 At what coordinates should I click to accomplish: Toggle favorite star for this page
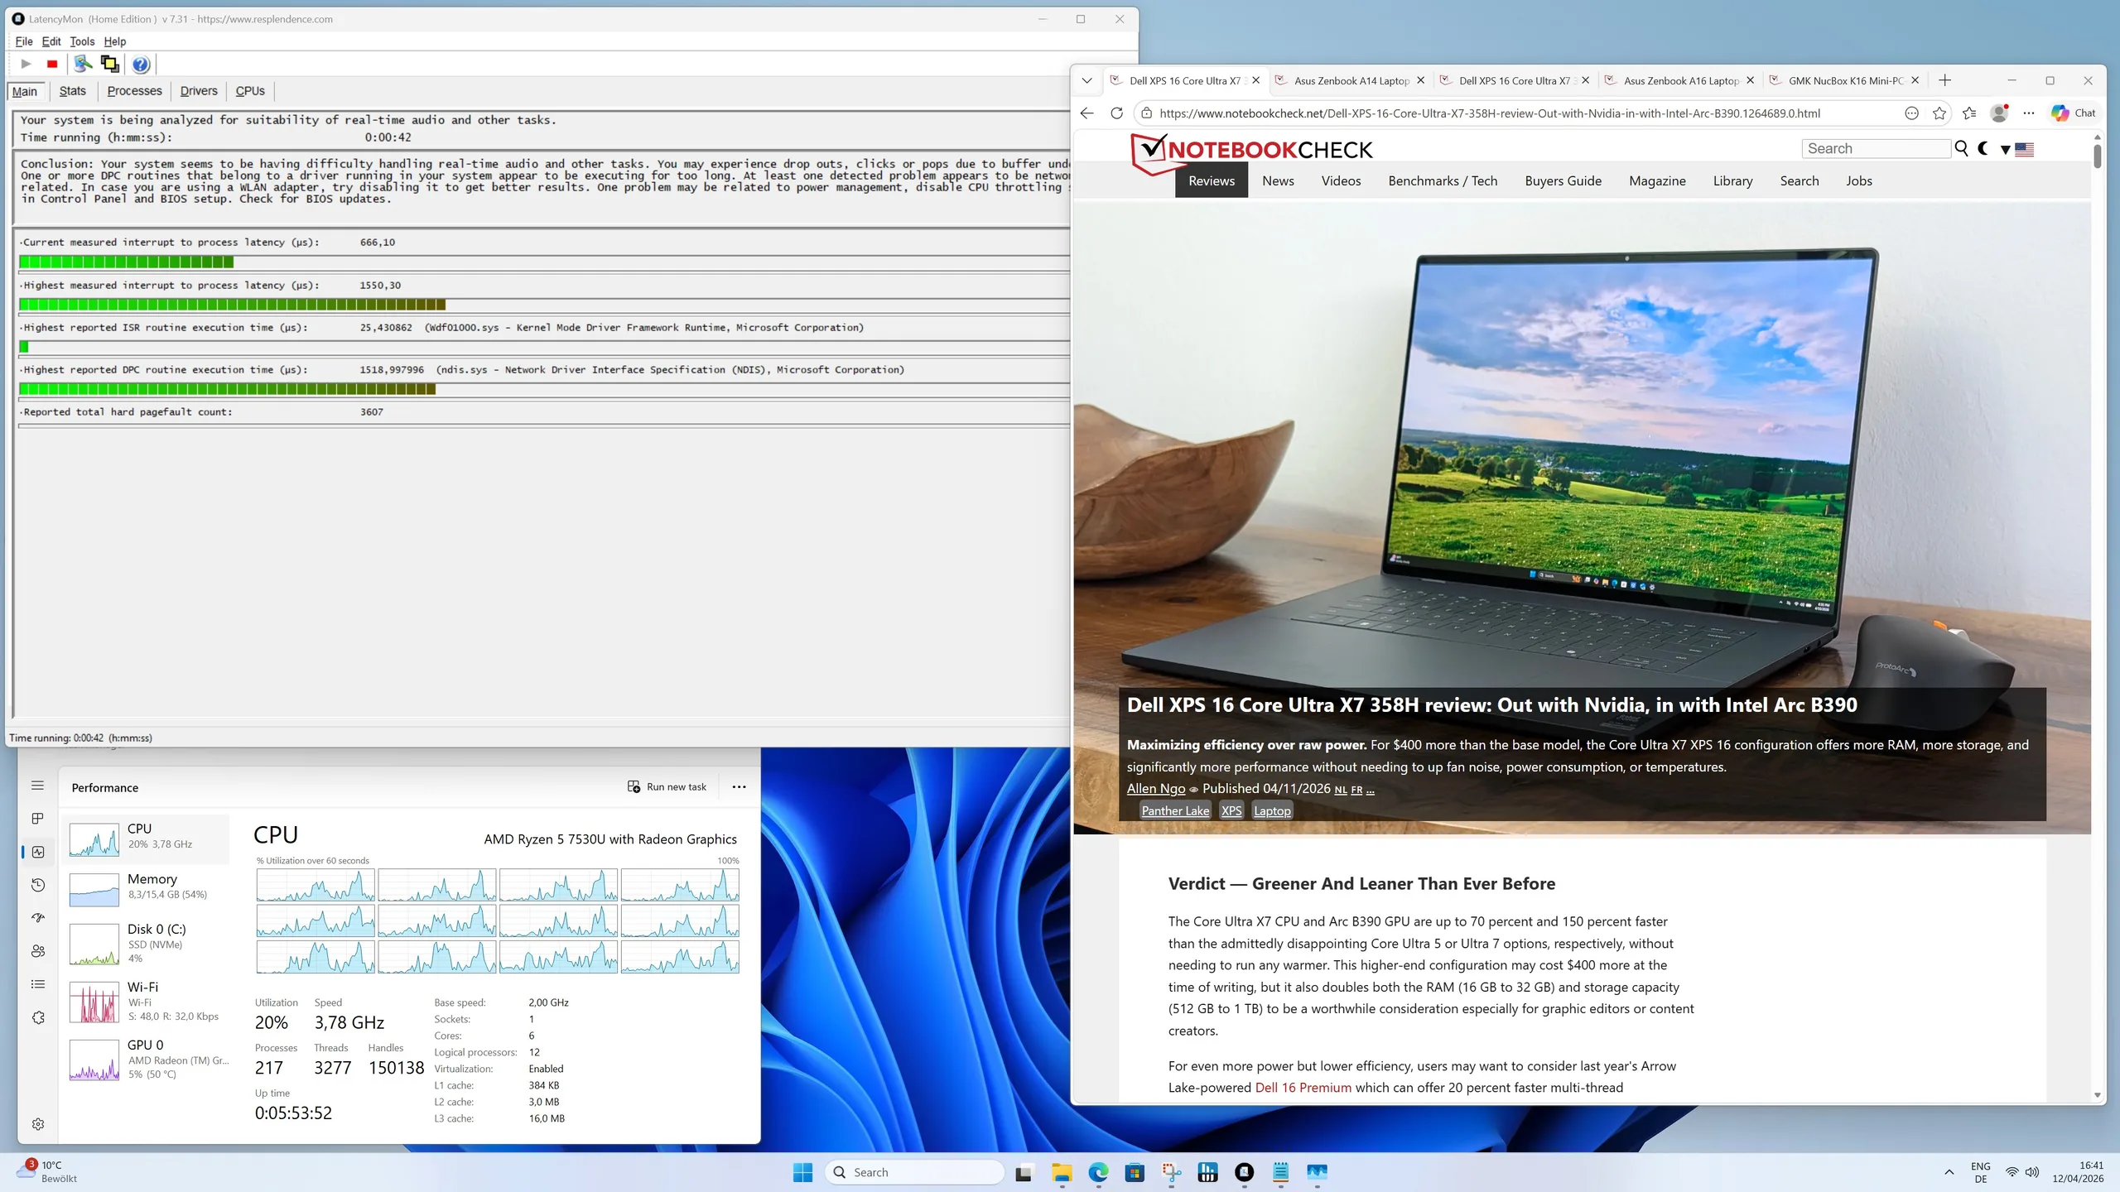(1939, 113)
